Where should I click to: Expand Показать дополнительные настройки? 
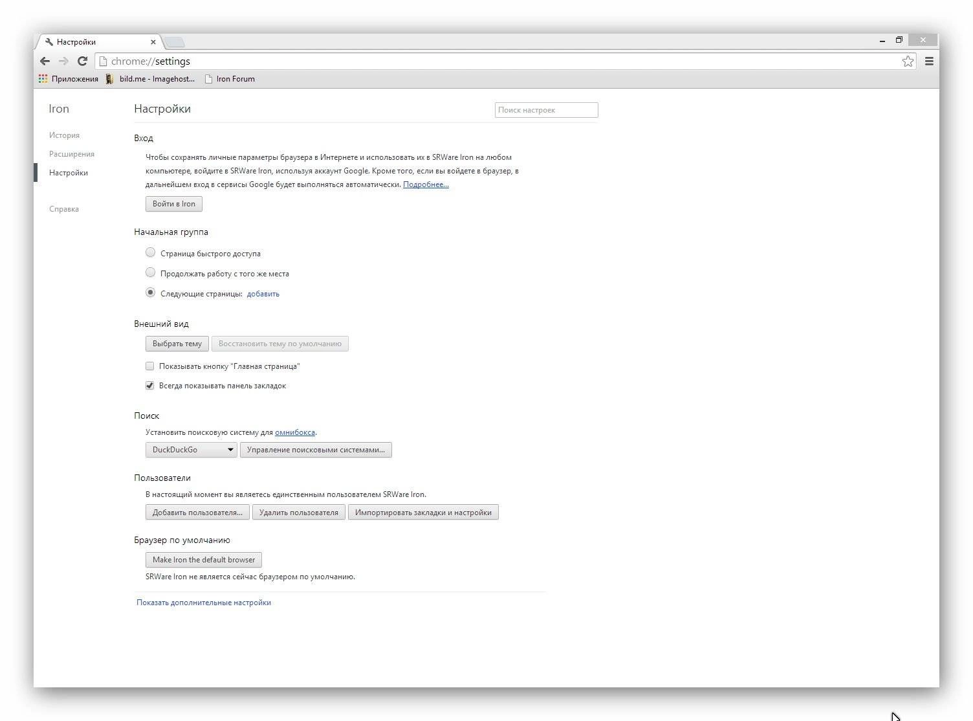click(204, 603)
